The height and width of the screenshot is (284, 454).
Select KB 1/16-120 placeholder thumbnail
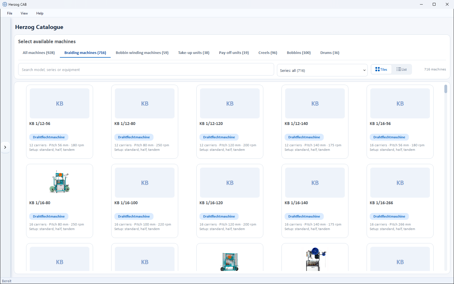pos(230,183)
